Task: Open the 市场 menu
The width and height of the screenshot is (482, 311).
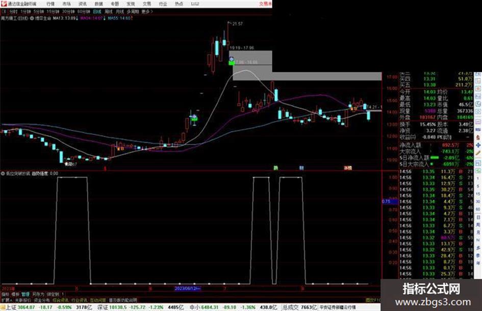Action: (66, 4)
